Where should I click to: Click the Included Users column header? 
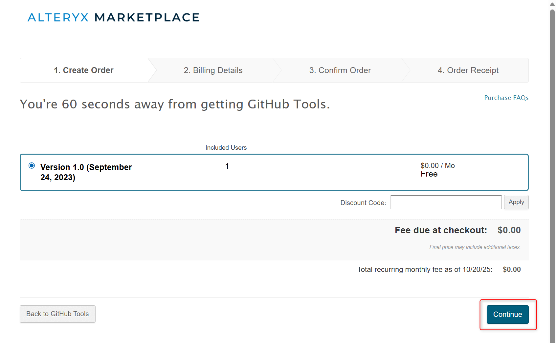[x=226, y=148]
